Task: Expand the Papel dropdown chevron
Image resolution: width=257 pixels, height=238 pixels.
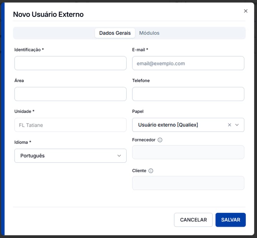Action: tap(237, 125)
